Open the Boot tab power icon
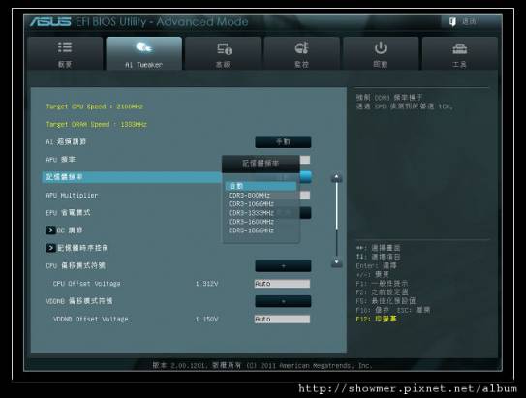This screenshot has height=398, width=526. [381, 48]
